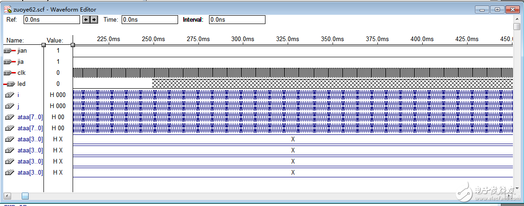Minimize the Waveform Editor window
The image size is (524, 206).
pos(482,9)
